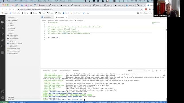Open the Accounts icon in activity bar
The height and width of the screenshot is (103, 184).
tap(3, 92)
